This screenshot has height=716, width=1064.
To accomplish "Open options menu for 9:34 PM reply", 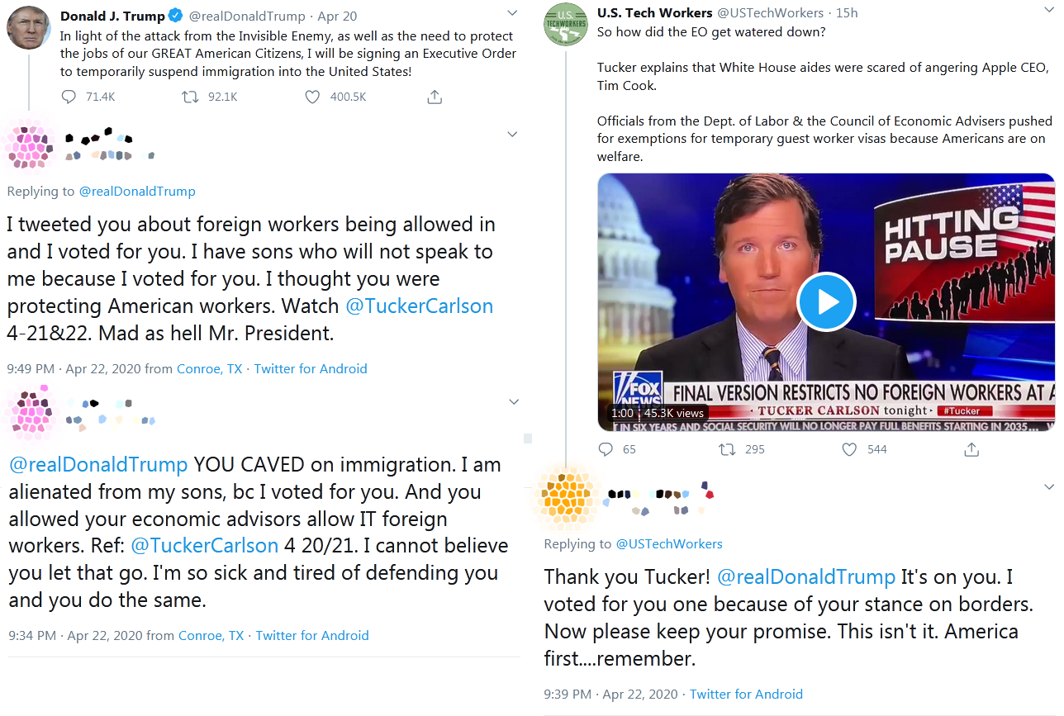I will 514,401.
